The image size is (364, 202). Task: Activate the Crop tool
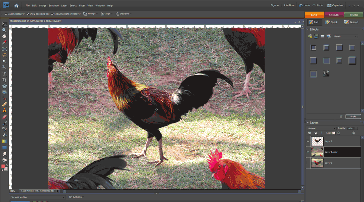4,80
